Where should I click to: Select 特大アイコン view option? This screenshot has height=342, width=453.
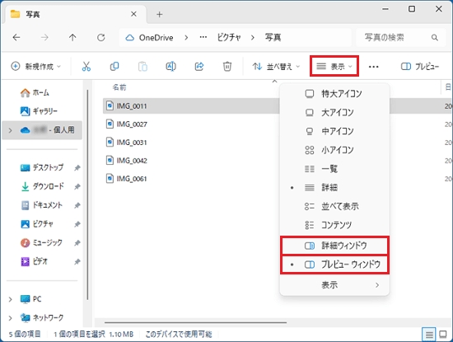pyautogui.click(x=335, y=94)
